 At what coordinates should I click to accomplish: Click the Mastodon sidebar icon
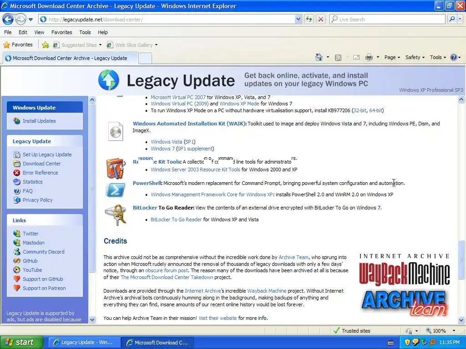(17, 243)
